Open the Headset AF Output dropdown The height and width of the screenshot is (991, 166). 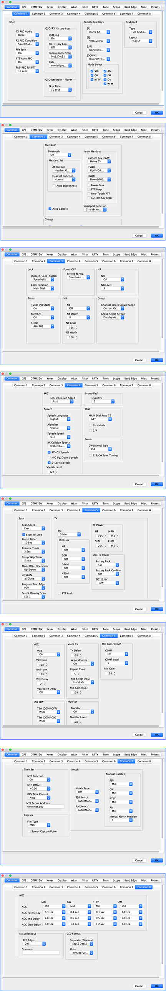[x=64, y=170]
